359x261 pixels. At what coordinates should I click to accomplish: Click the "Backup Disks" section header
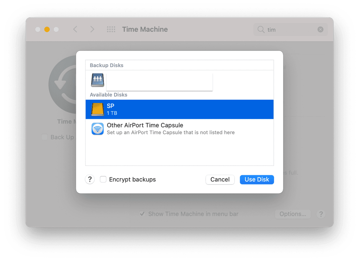point(107,65)
